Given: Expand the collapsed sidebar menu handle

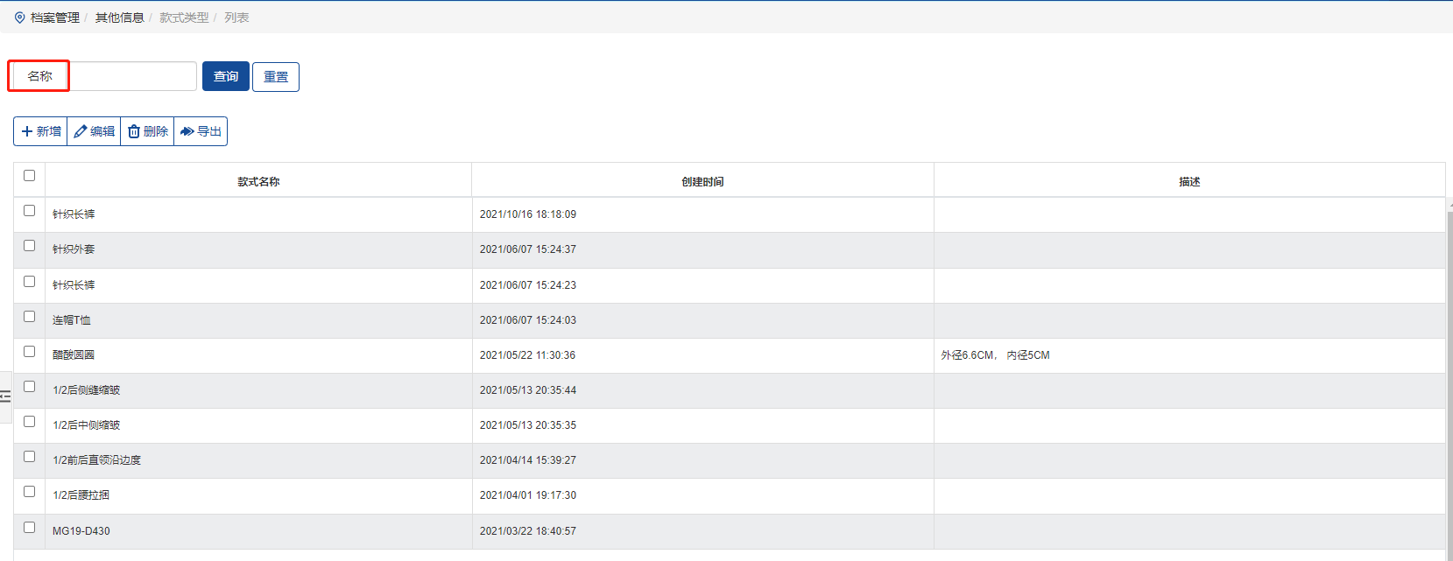Looking at the screenshot, I should (x=5, y=396).
